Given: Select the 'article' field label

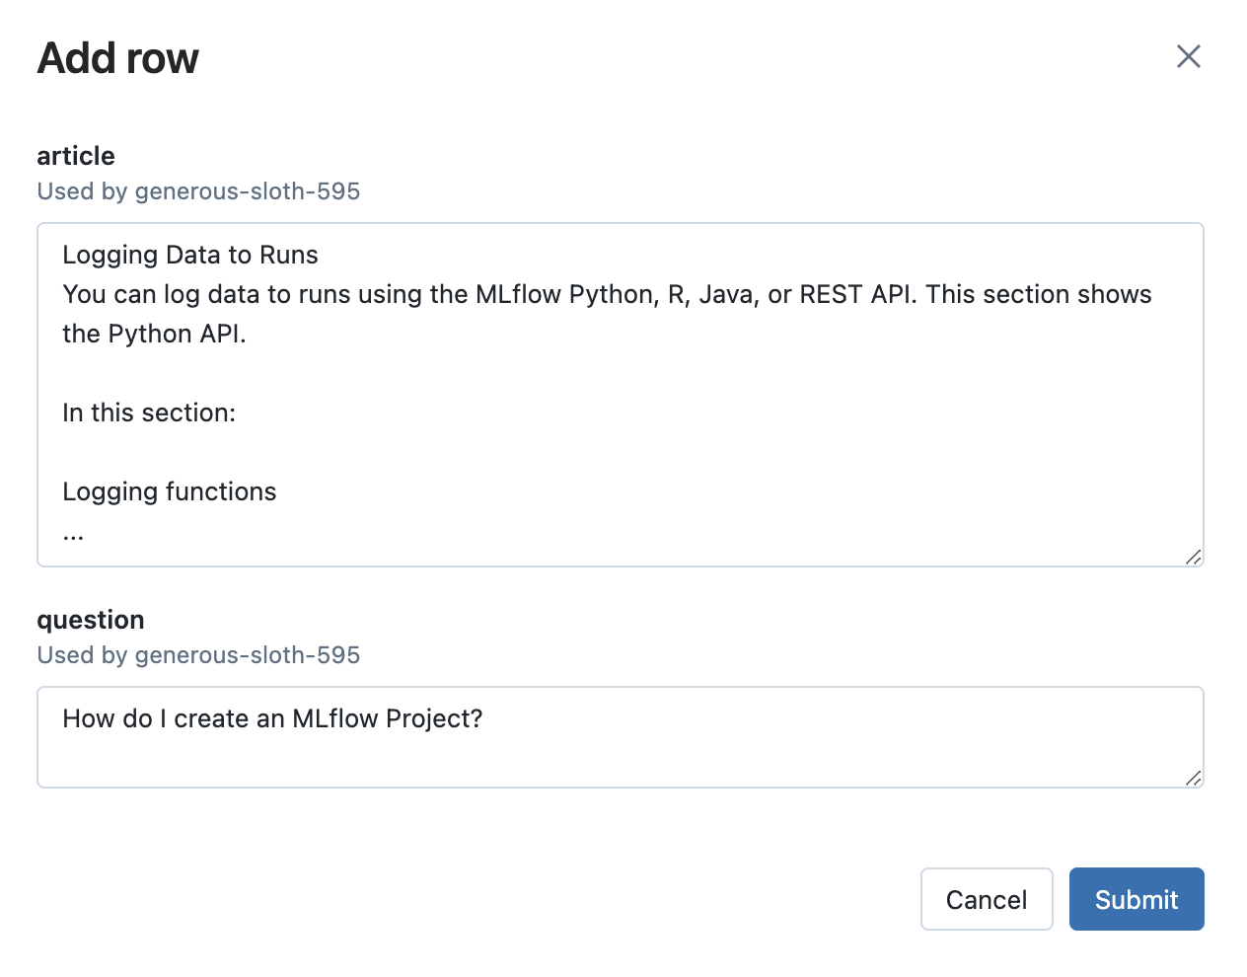Looking at the screenshot, I should pyautogui.click(x=76, y=156).
